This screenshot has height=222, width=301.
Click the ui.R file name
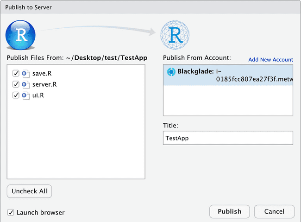click(38, 95)
